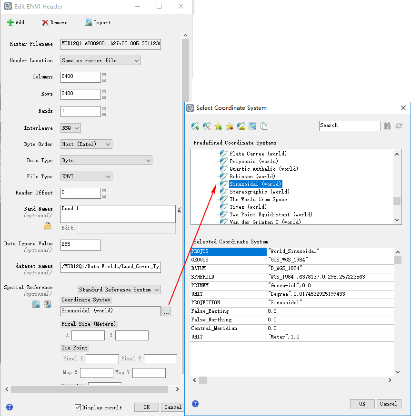Close the Select Coordinate System dialog
The width and height of the screenshot is (411, 416).
coord(403,108)
